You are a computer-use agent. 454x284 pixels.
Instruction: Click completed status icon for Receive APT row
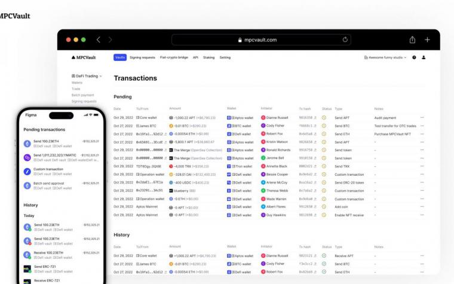point(324,256)
